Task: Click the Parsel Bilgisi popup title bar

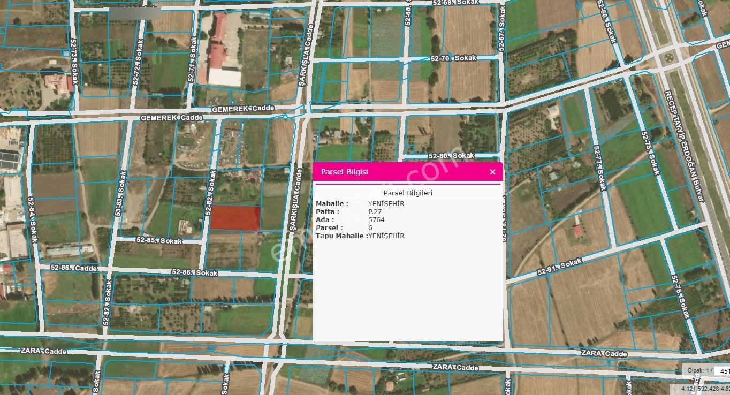Action: pyautogui.click(x=408, y=172)
